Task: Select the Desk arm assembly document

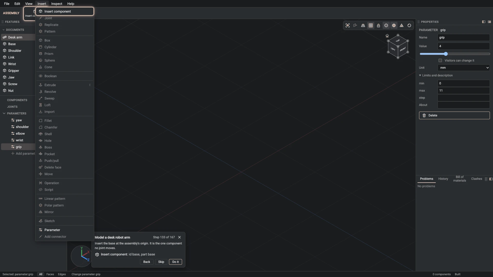Action: [x=18, y=37]
